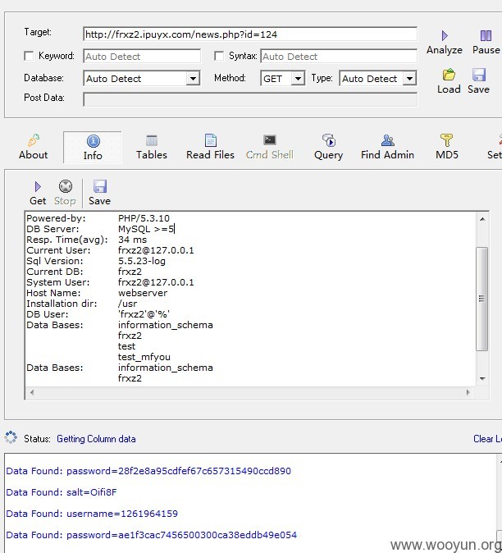Switch to the Find Admin tab label
The height and width of the screenshot is (553, 502).
387,155
